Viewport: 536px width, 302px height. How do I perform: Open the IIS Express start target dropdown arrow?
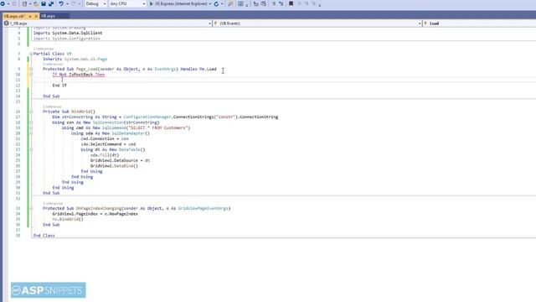(x=210, y=3)
